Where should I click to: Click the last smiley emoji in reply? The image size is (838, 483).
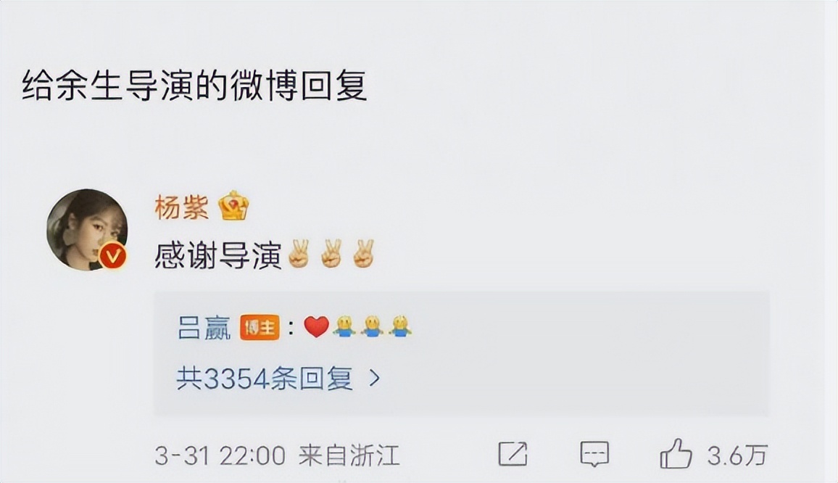[x=399, y=327]
